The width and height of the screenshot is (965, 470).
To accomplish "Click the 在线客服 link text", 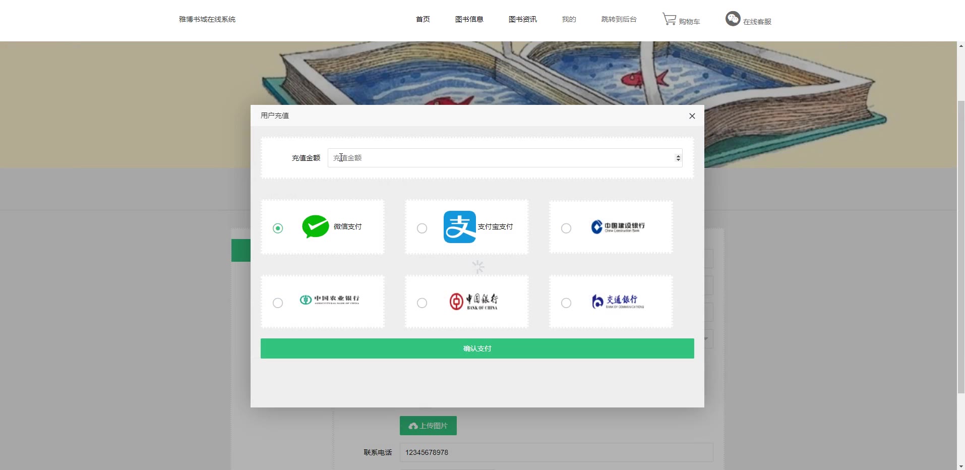I will tap(757, 22).
